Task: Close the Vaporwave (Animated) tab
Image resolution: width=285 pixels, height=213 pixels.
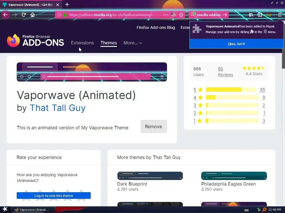Action: click(x=58, y=5)
